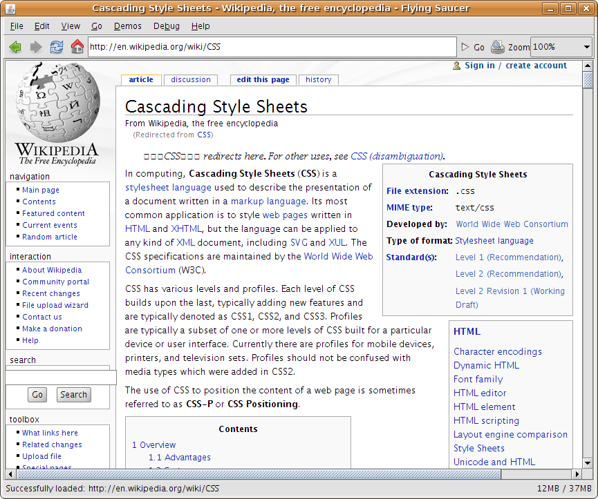Click the vertical scrollbar down arrow
598x499 pixels.
pyautogui.click(x=588, y=463)
